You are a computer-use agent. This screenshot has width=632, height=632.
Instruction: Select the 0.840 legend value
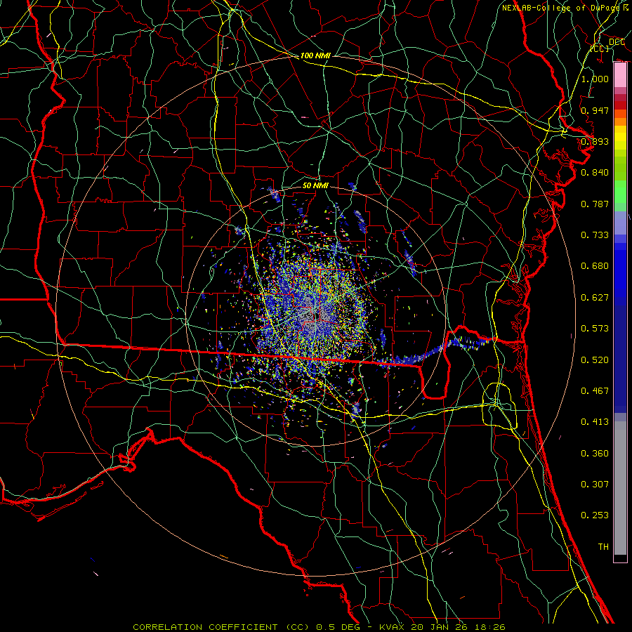pos(595,173)
